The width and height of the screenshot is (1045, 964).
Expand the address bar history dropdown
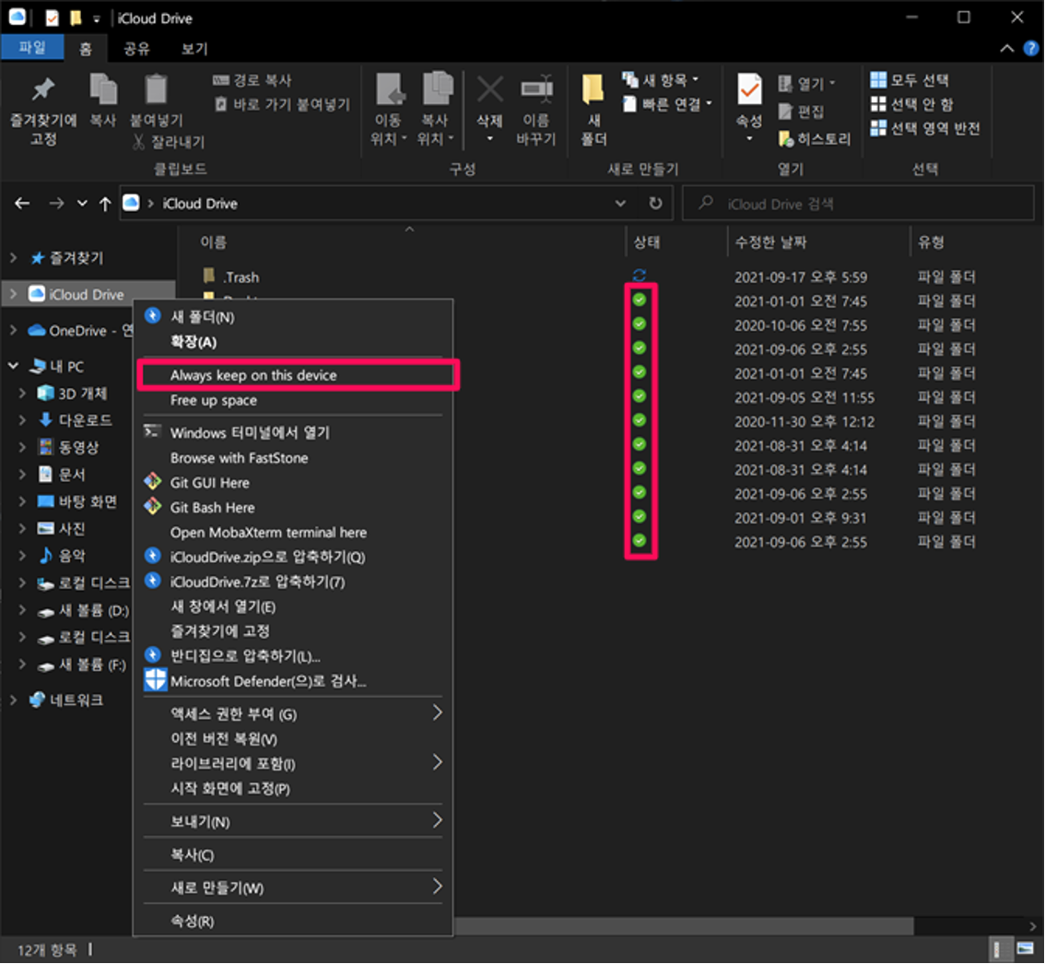[620, 204]
